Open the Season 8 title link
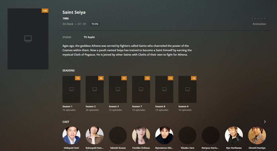Screen dimensions: 277x151 click(160, 107)
